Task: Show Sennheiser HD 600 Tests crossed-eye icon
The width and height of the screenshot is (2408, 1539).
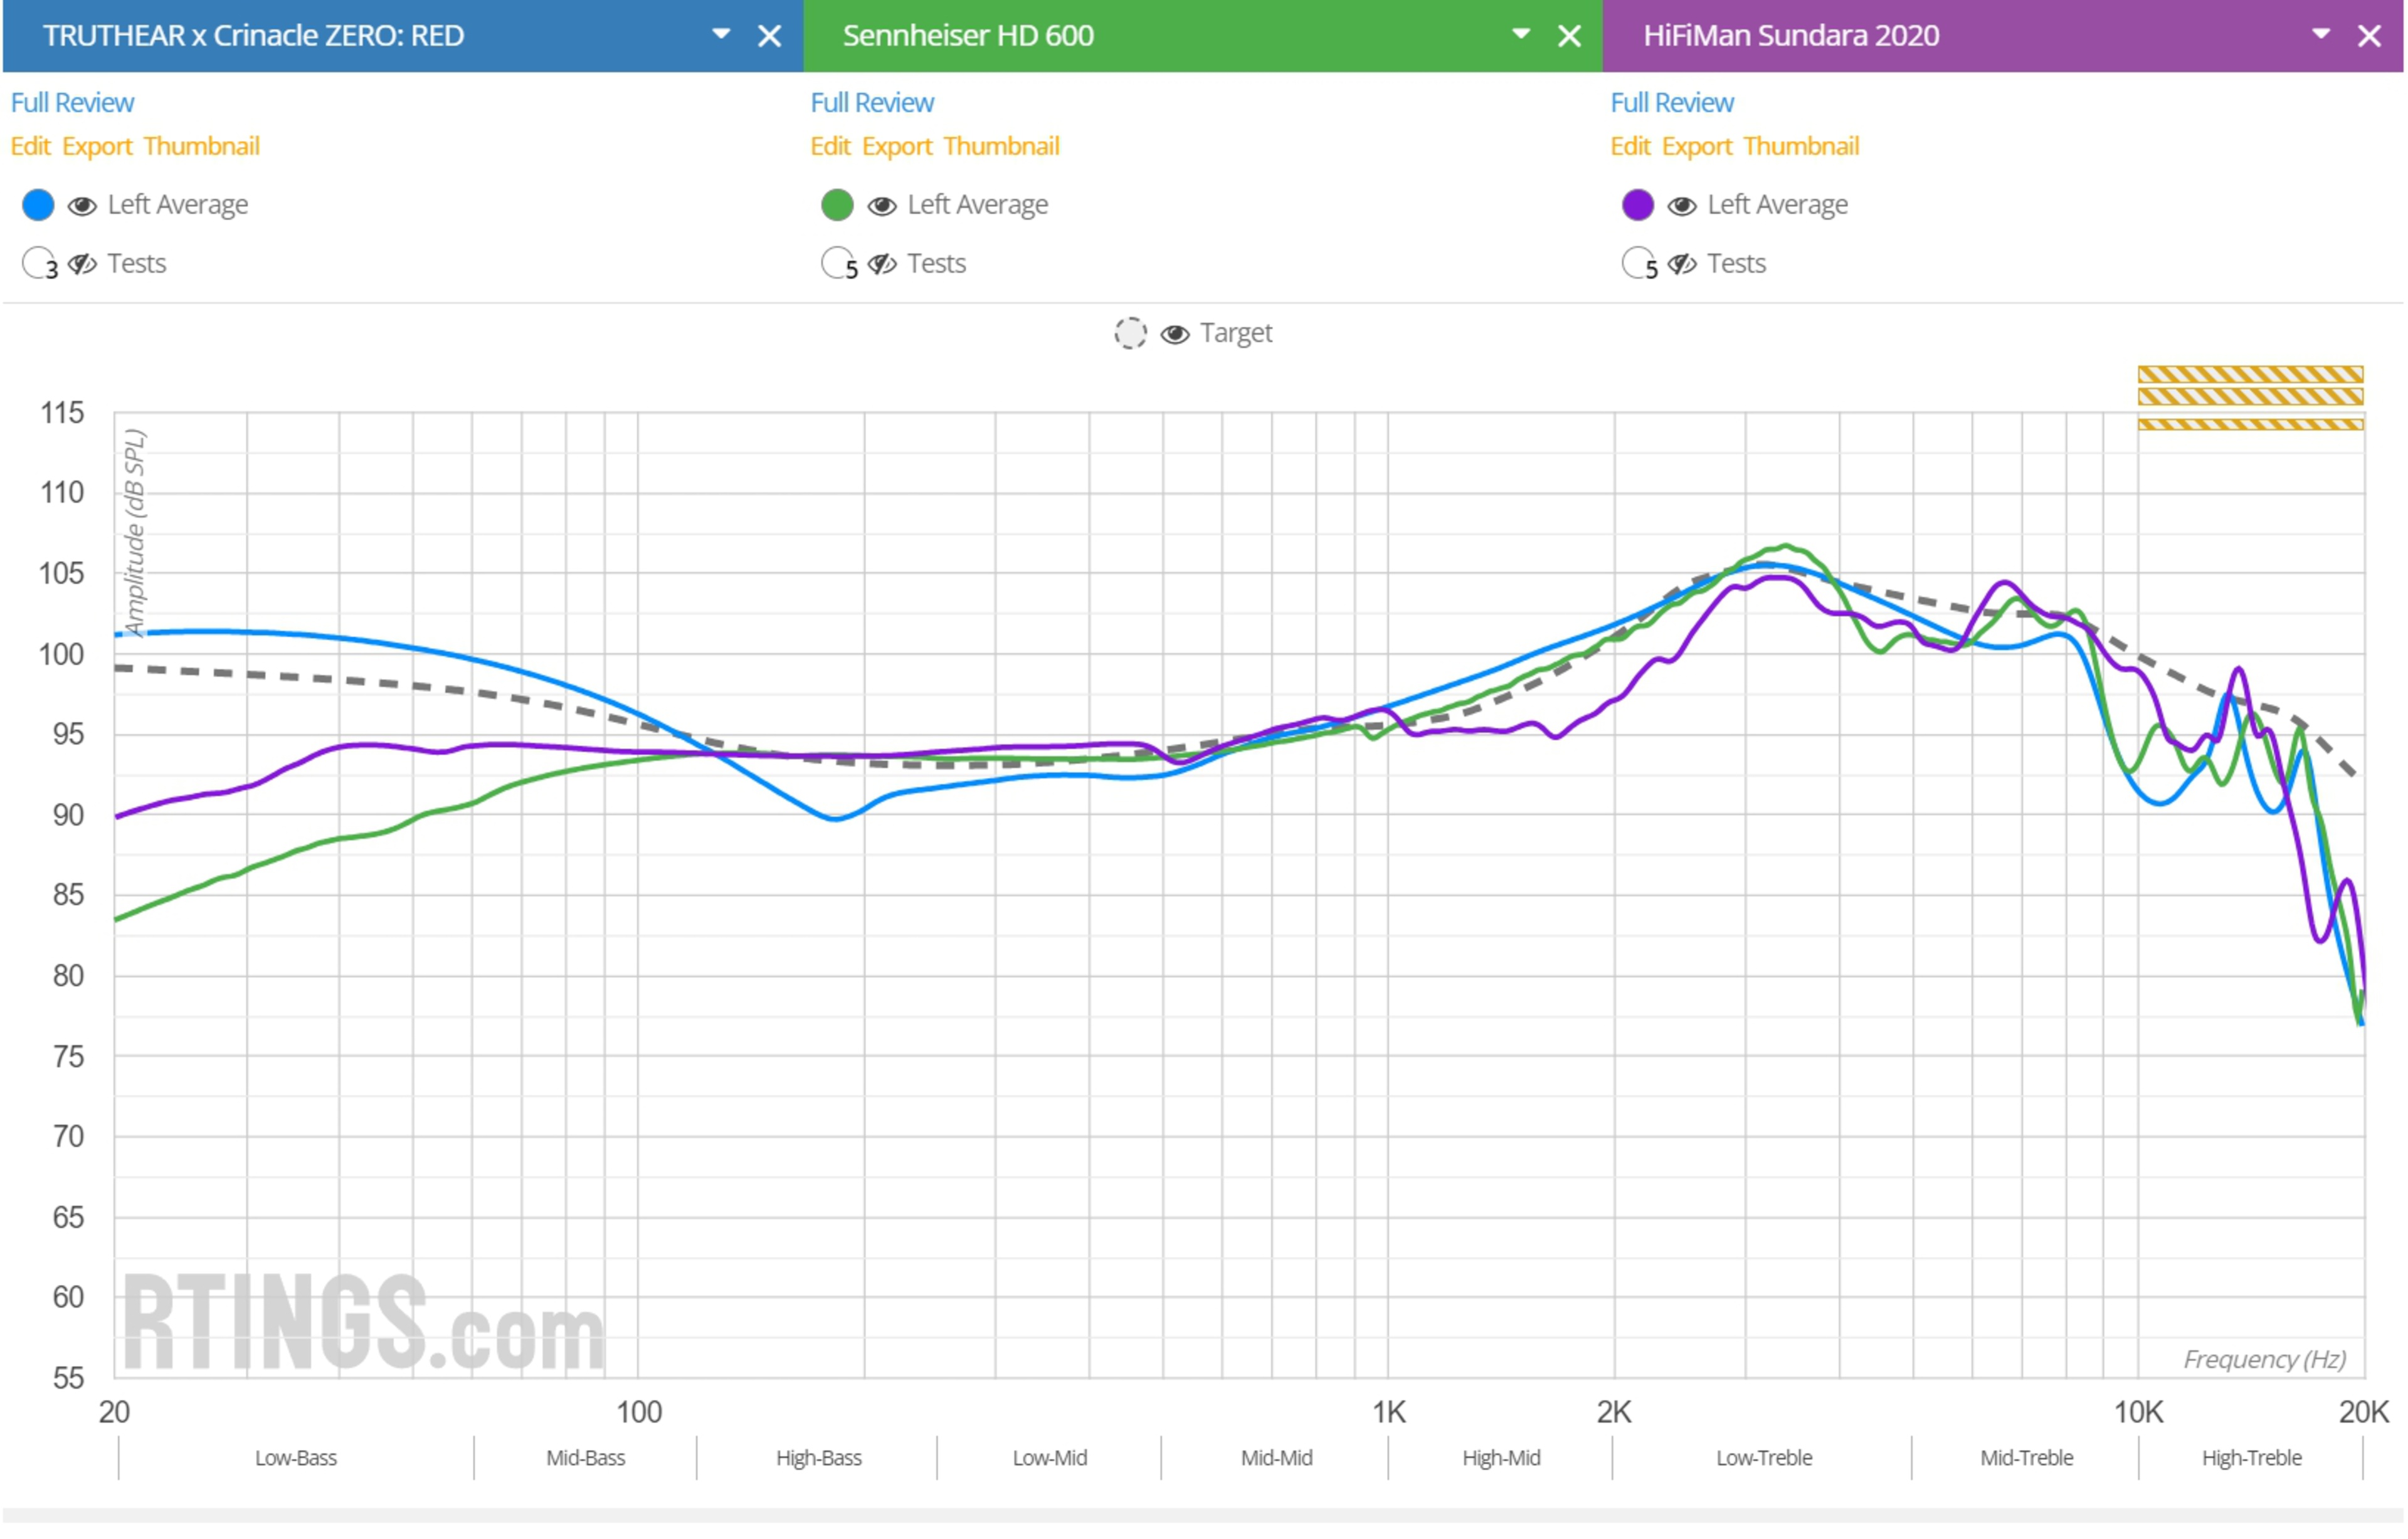Action: pos(882,264)
